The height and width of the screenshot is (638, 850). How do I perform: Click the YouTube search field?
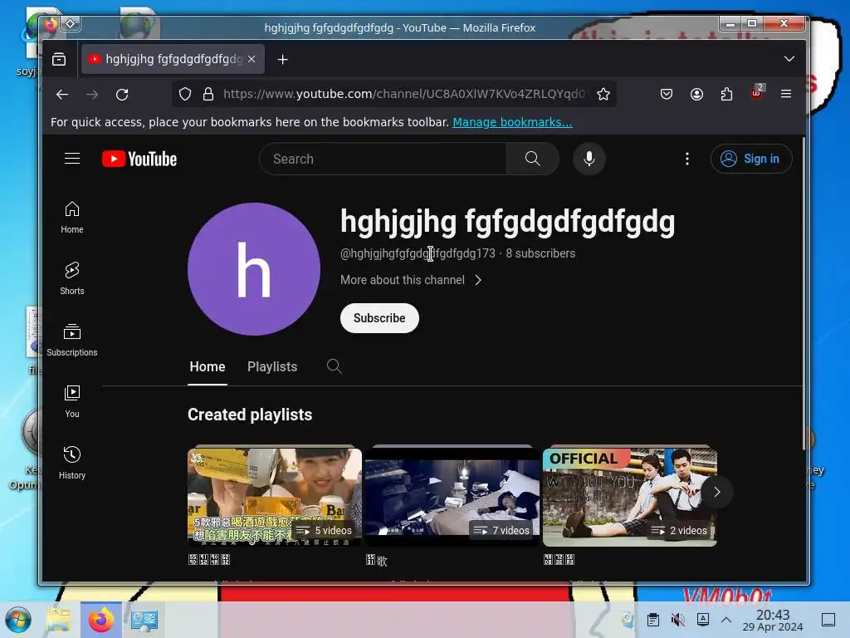coord(383,159)
